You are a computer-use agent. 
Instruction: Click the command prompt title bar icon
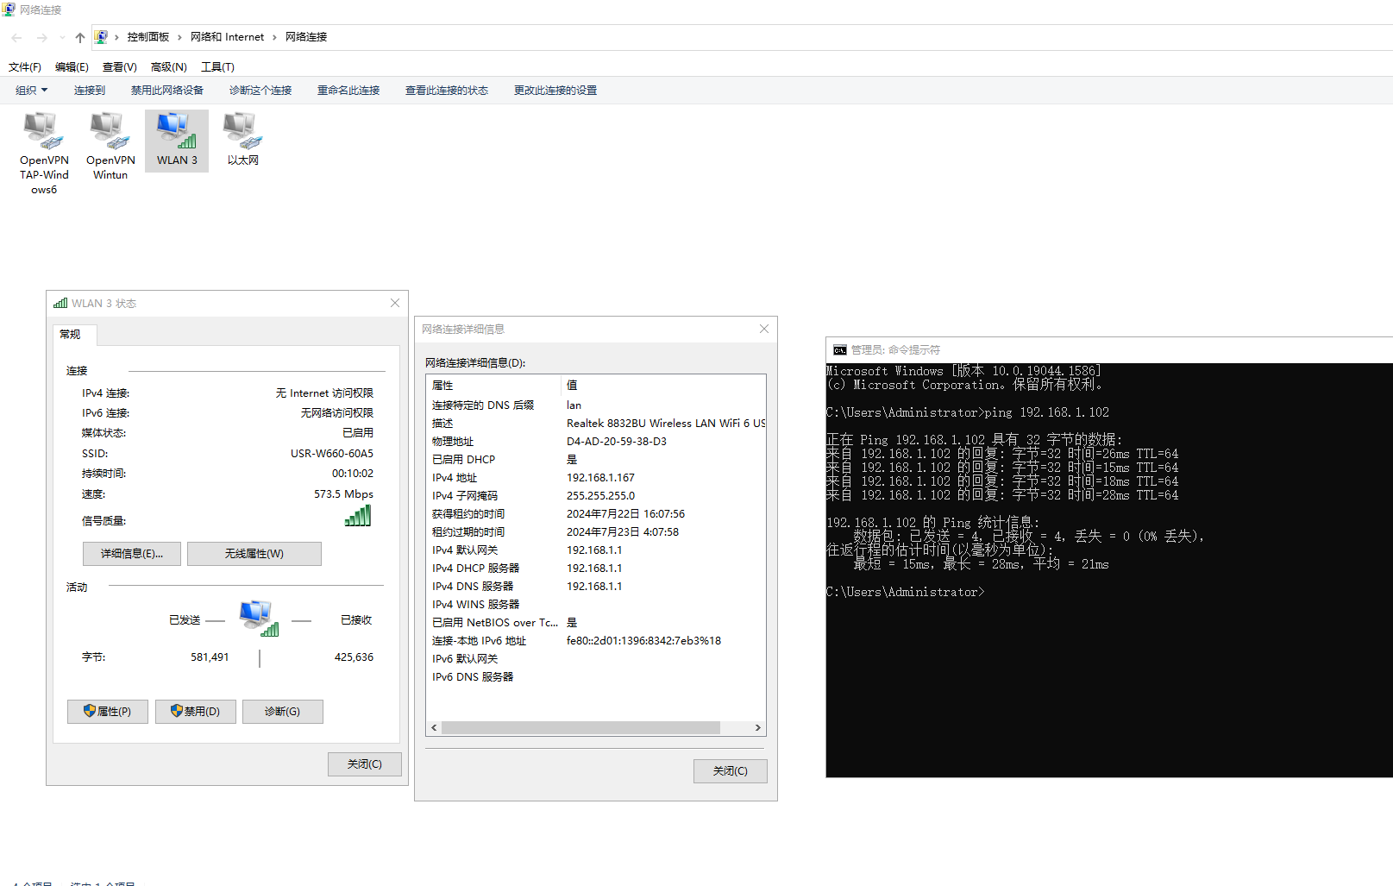point(839,350)
